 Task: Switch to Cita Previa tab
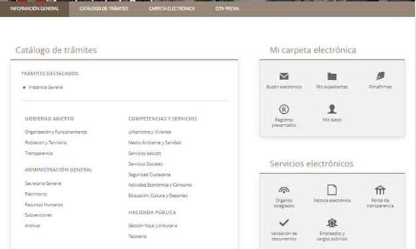click(x=227, y=9)
